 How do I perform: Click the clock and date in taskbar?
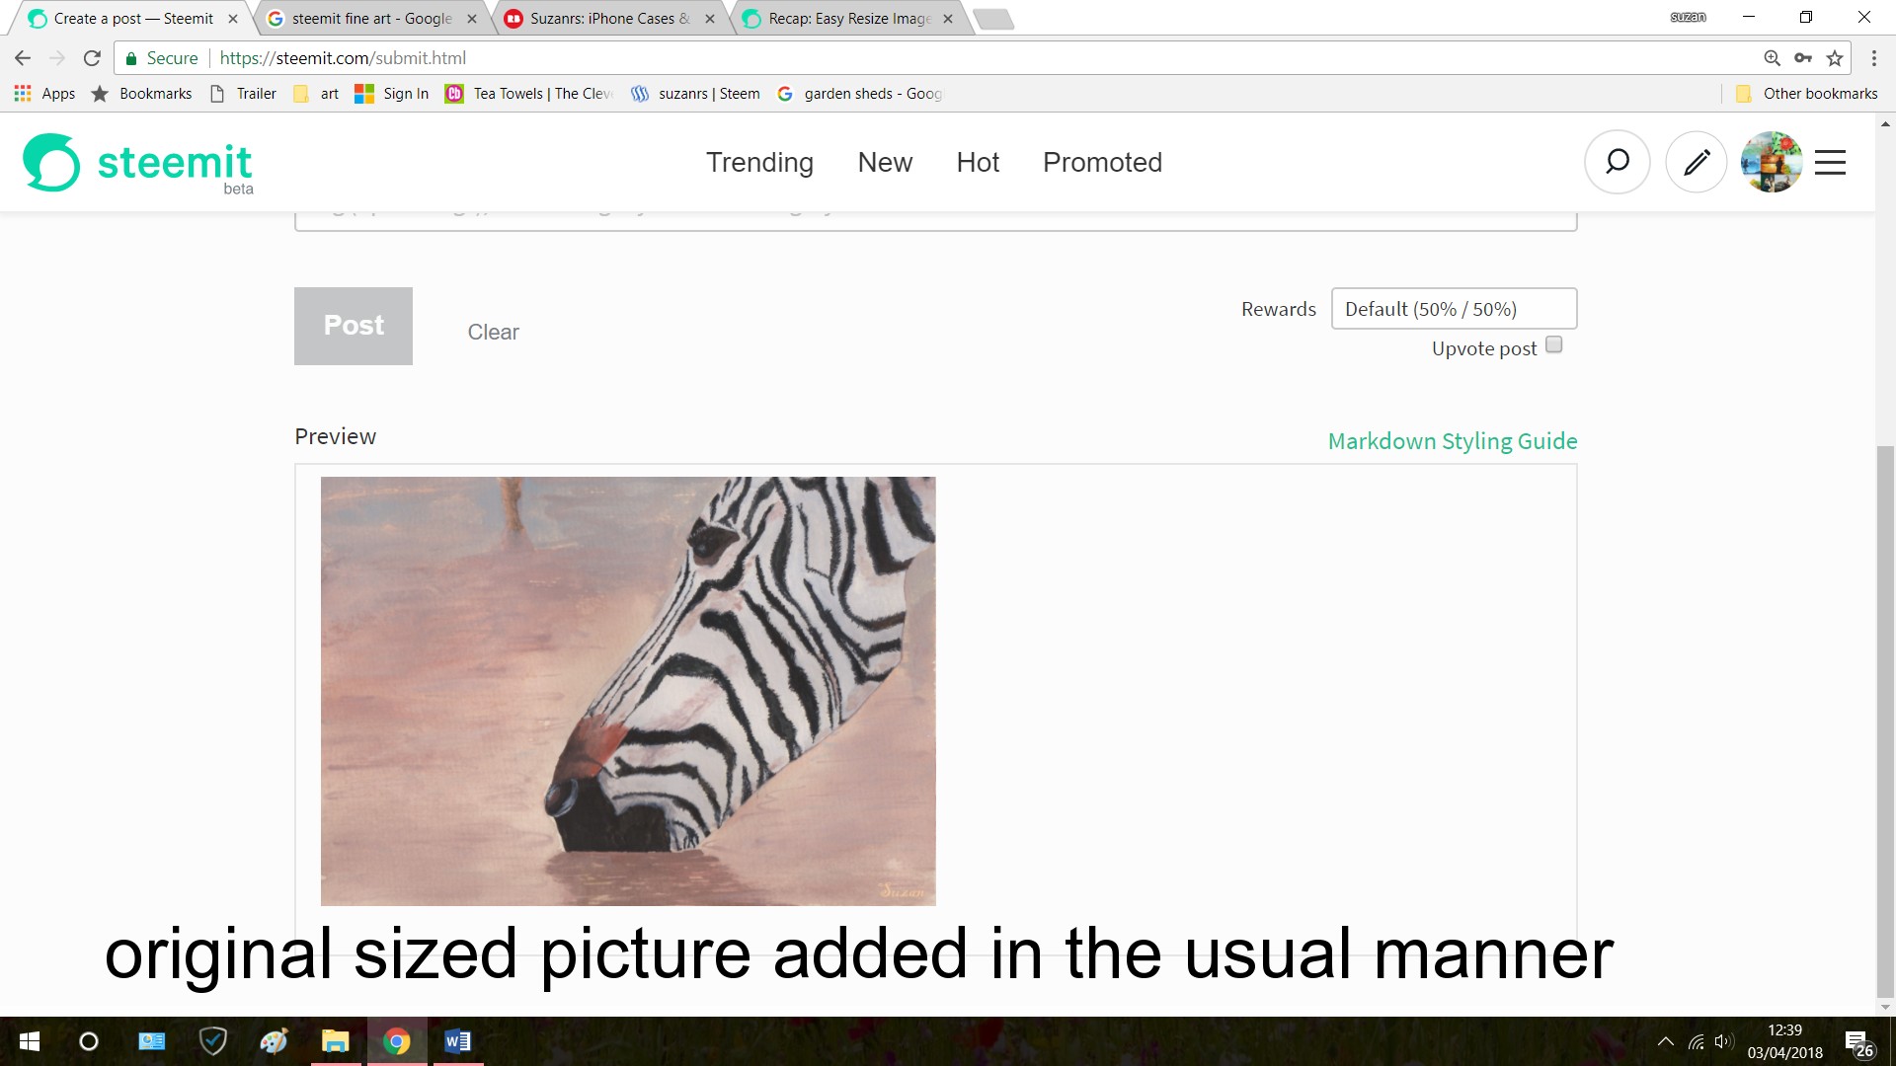(x=1784, y=1041)
